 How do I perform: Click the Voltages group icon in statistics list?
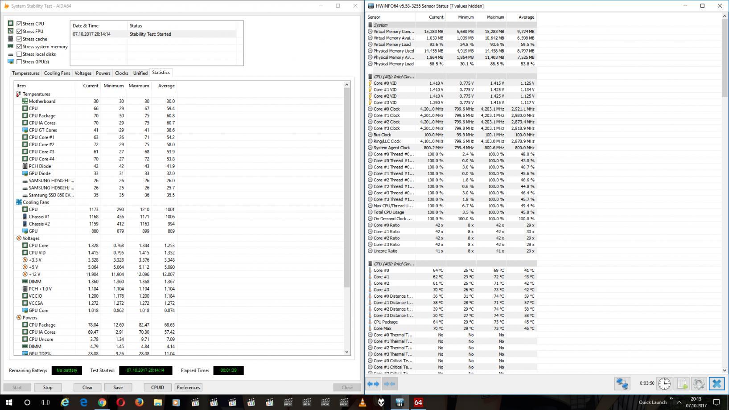point(19,238)
